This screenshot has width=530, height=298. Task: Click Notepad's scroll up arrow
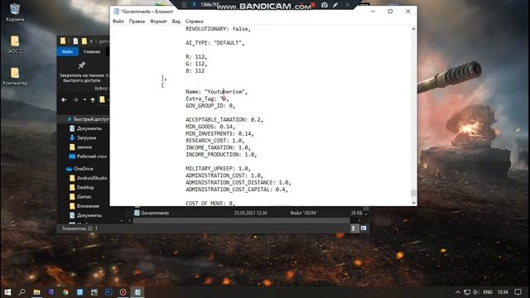[413, 30]
